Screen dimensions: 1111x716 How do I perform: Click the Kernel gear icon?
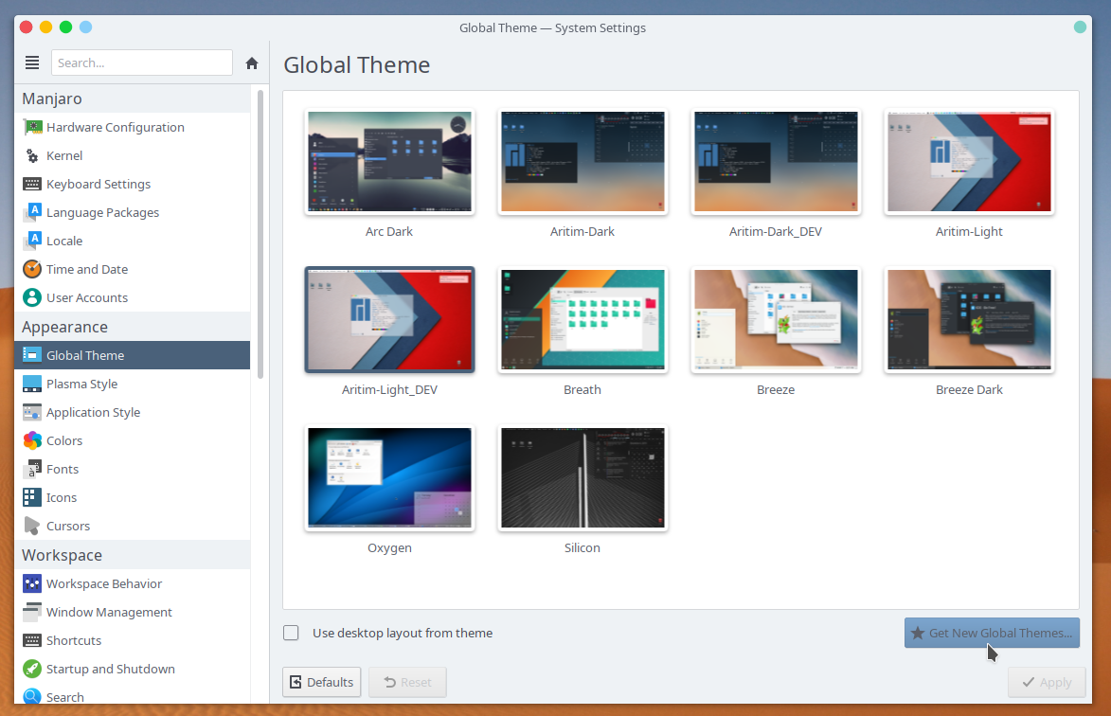[32, 156]
